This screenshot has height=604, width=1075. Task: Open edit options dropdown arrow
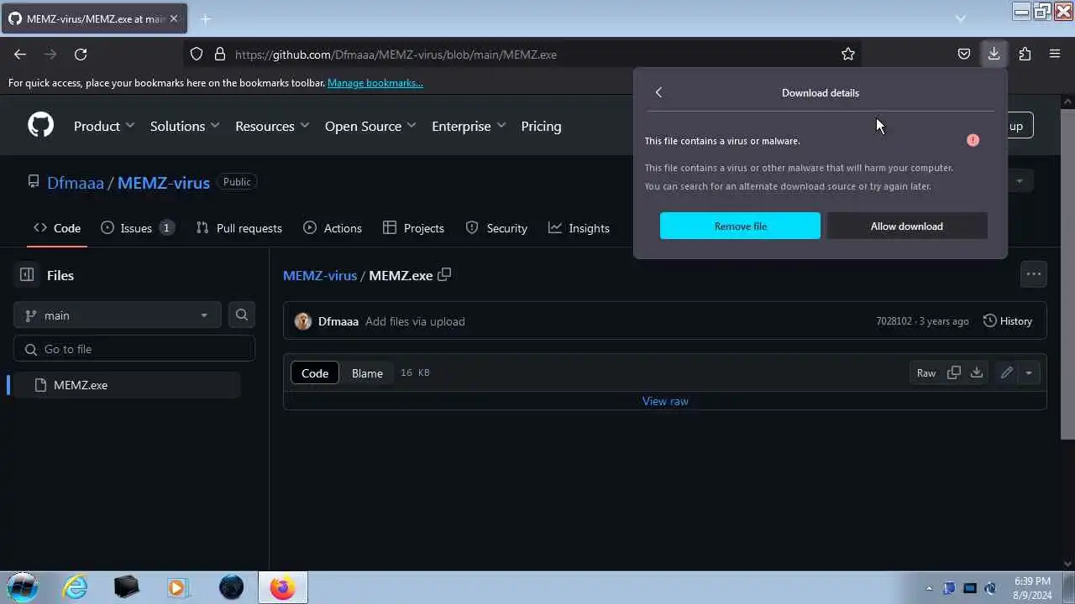pyautogui.click(x=1029, y=372)
